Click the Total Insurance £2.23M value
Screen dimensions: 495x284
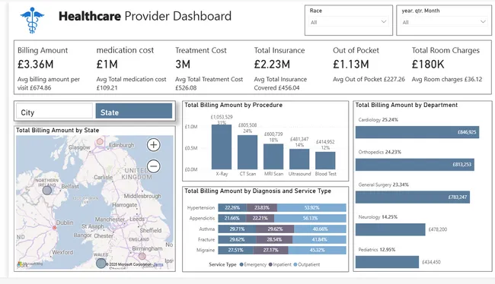(272, 65)
